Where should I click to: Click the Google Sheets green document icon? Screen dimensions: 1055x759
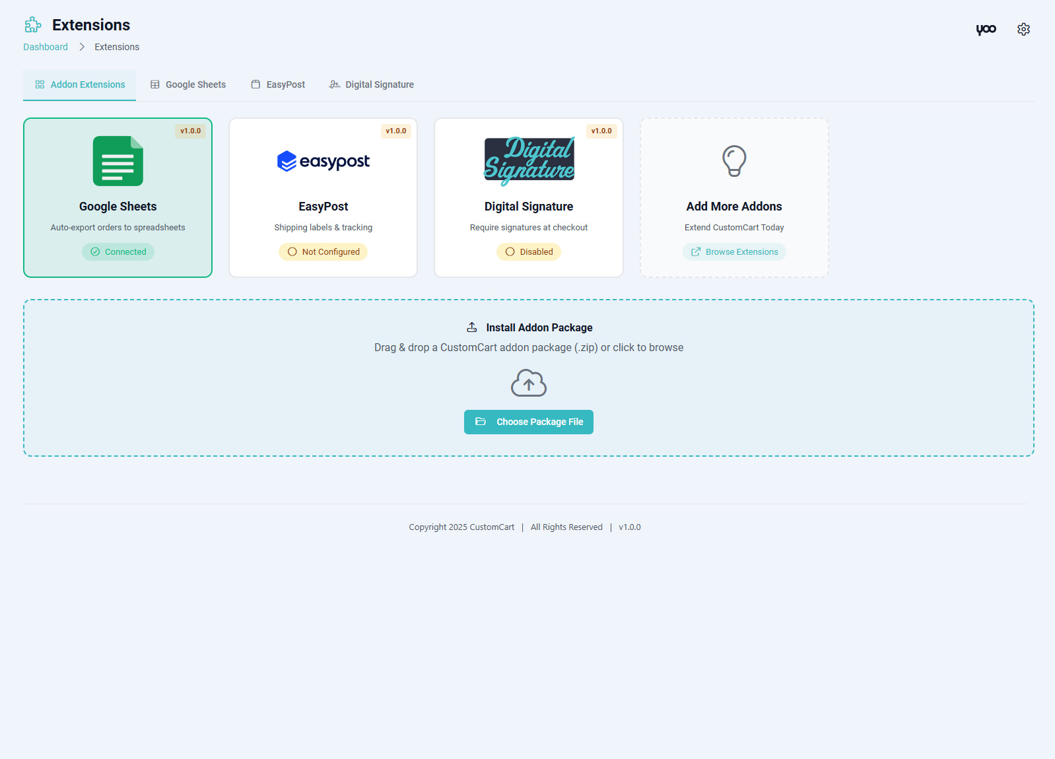pos(118,161)
